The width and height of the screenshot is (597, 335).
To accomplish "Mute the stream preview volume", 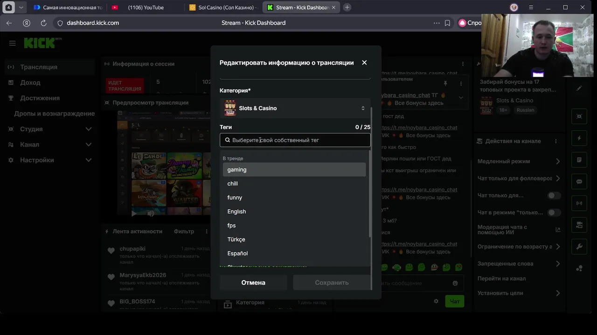I will tap(151, 214).
